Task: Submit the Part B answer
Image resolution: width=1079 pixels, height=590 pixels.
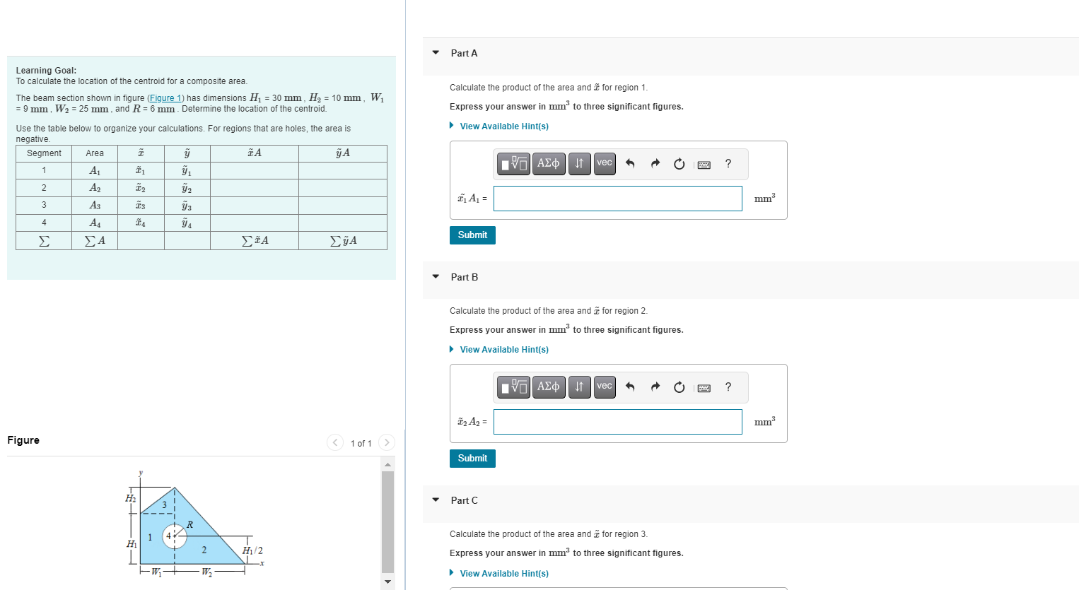Action: (472, 458)
